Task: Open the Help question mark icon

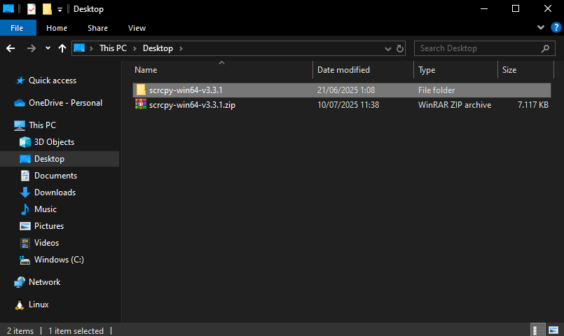Action: pyautogui.click(x=556, y=28)
